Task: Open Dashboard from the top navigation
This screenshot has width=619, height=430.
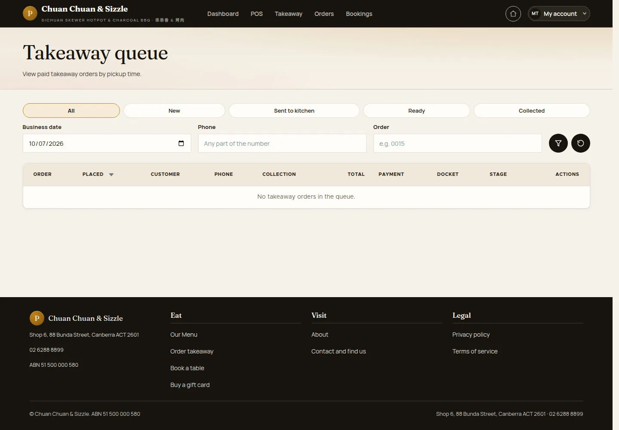Action: coord(223,14)
